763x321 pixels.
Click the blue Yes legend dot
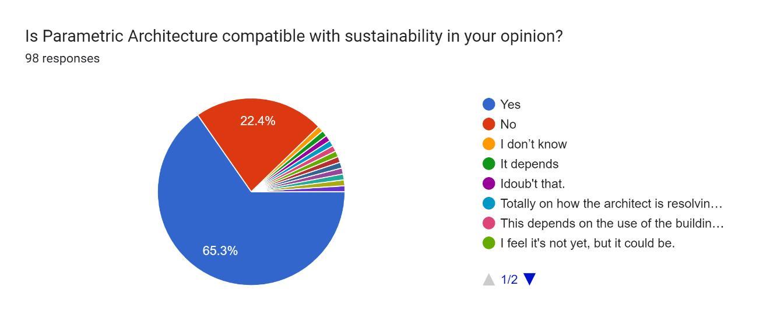(x=488, y=104)
